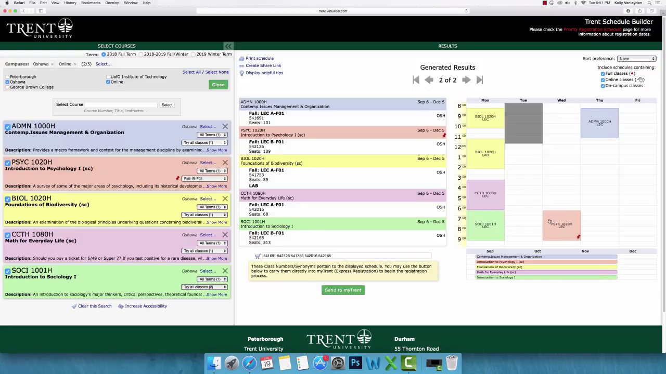Select the 2019 Winter Term option
This screenshot has width=666, height=374.
click(194, 55)
